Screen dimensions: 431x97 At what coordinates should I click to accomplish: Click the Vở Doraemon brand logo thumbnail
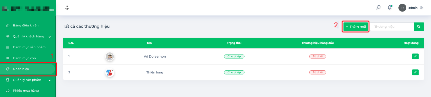(x=110, y=56)
